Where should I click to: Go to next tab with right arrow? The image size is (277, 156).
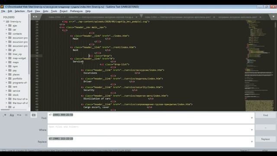pos(36,16)
